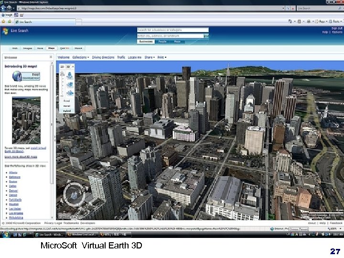Screen dimensions: 344x258
Task: Click the IE feeds toolbar icon
Action: tap(299, 21)
